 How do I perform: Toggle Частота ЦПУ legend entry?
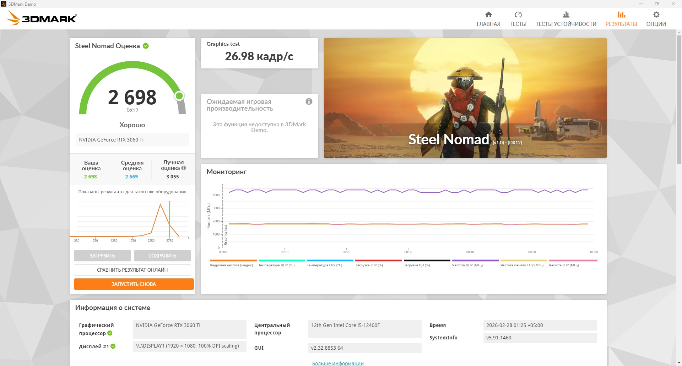[475, 263]
